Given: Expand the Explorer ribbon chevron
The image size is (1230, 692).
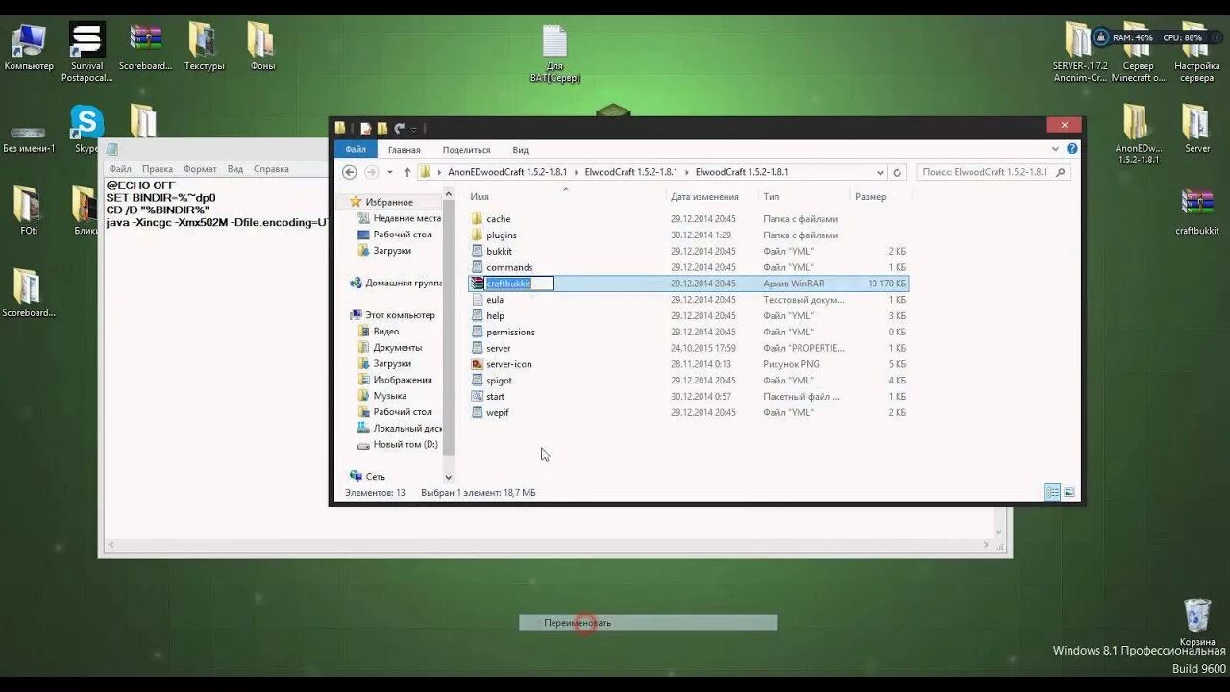Looking at the screenshot, I should coord(1057,149).
